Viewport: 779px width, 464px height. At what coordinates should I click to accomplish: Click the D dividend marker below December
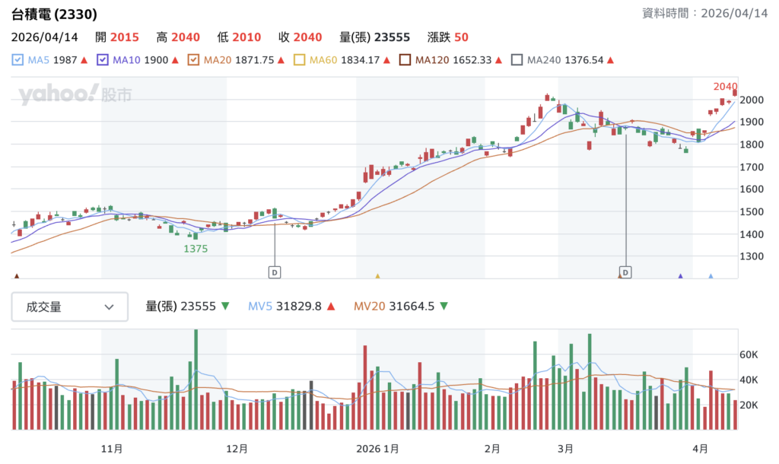[x=274, y=271]
